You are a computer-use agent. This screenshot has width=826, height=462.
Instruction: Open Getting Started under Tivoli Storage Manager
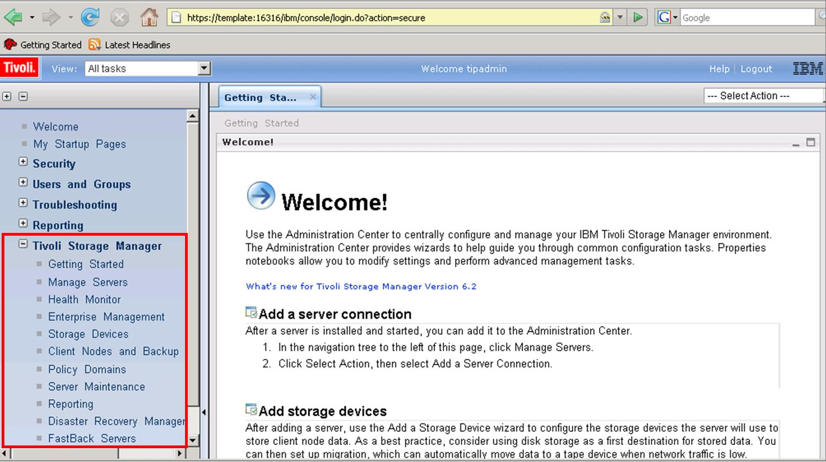pos(86,264)
